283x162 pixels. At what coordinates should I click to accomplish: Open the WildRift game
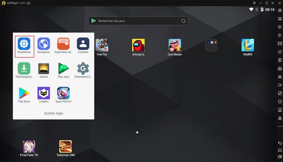coord(248,45)
